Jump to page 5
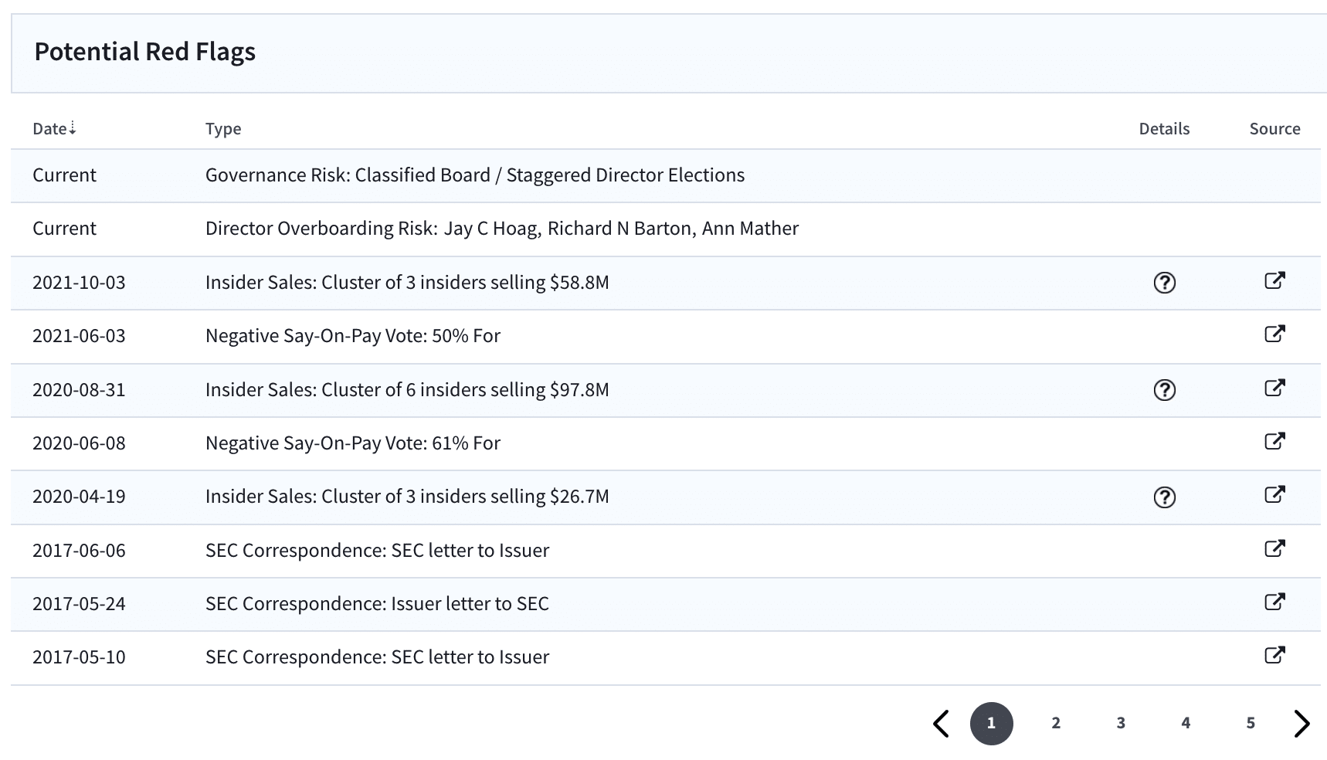Viewport: 1327px width, 760px height. [1251, 723]
